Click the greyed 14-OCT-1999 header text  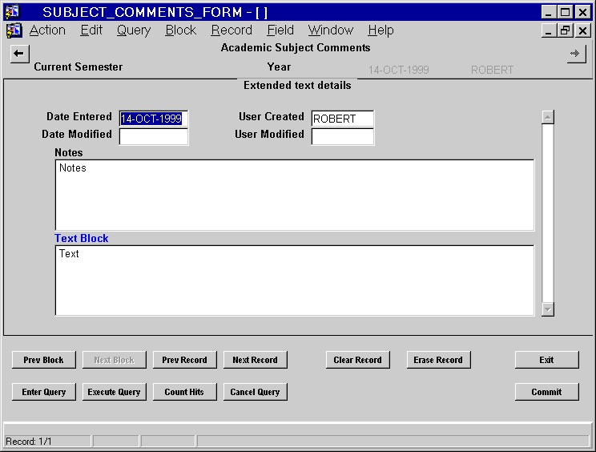point(398,70)
